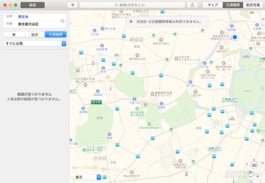Click the 青山学院大学 marker
The height and width of the screenshot is (183, 265).
click(132, 172)
